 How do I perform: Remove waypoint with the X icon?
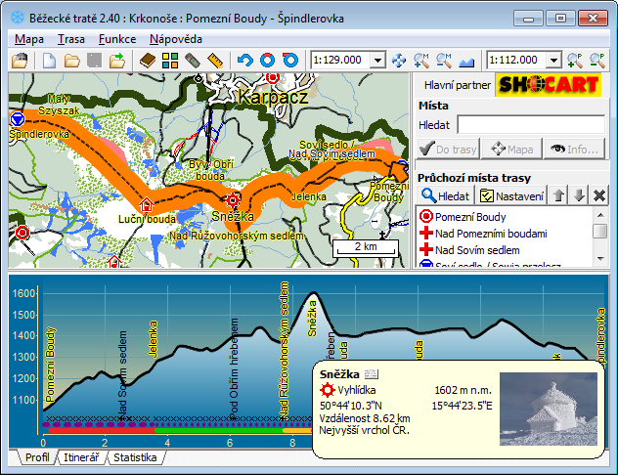(x=599, y=195)
